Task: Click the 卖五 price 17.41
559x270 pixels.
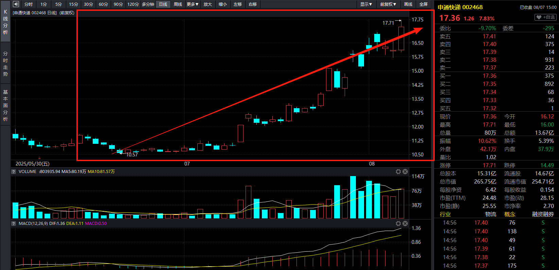Action: (489, 36)
